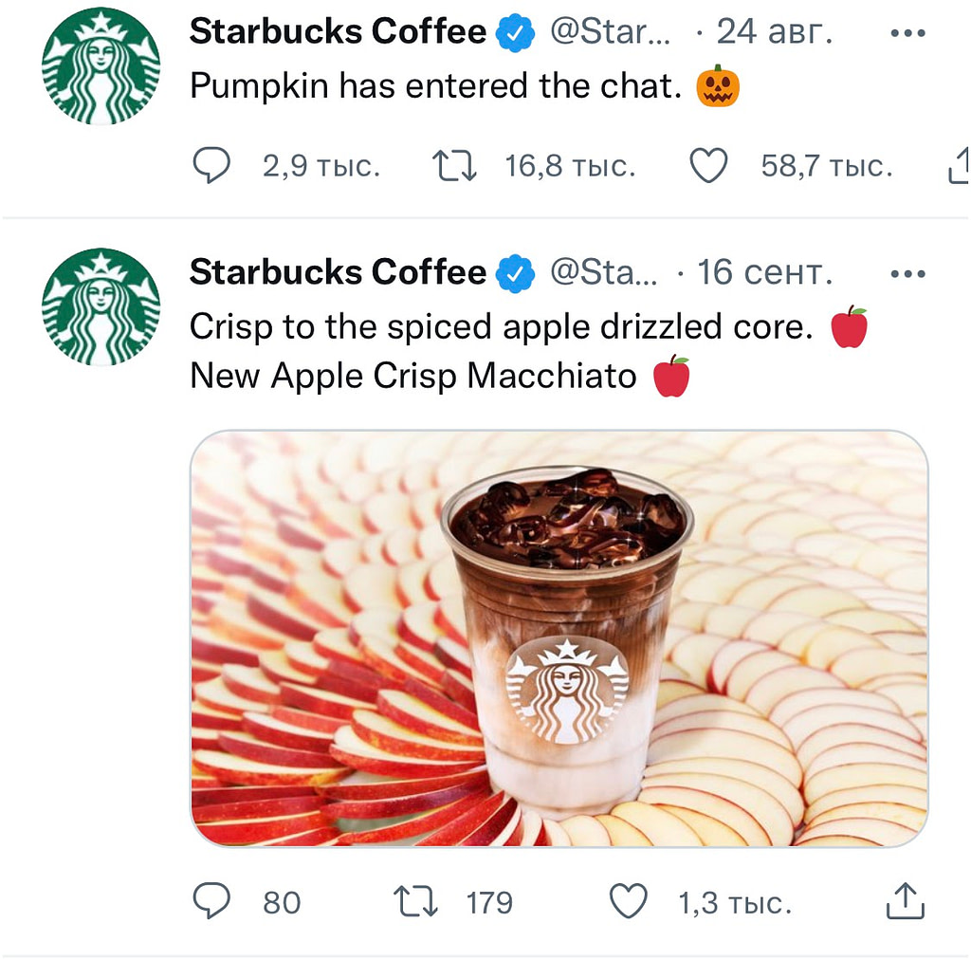
Task: Click the @Star... handle in first tweet
Action: tap(610, 31)
